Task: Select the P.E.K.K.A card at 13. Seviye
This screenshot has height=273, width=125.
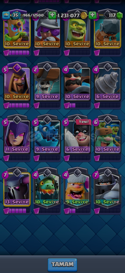Action: [17, 189]
